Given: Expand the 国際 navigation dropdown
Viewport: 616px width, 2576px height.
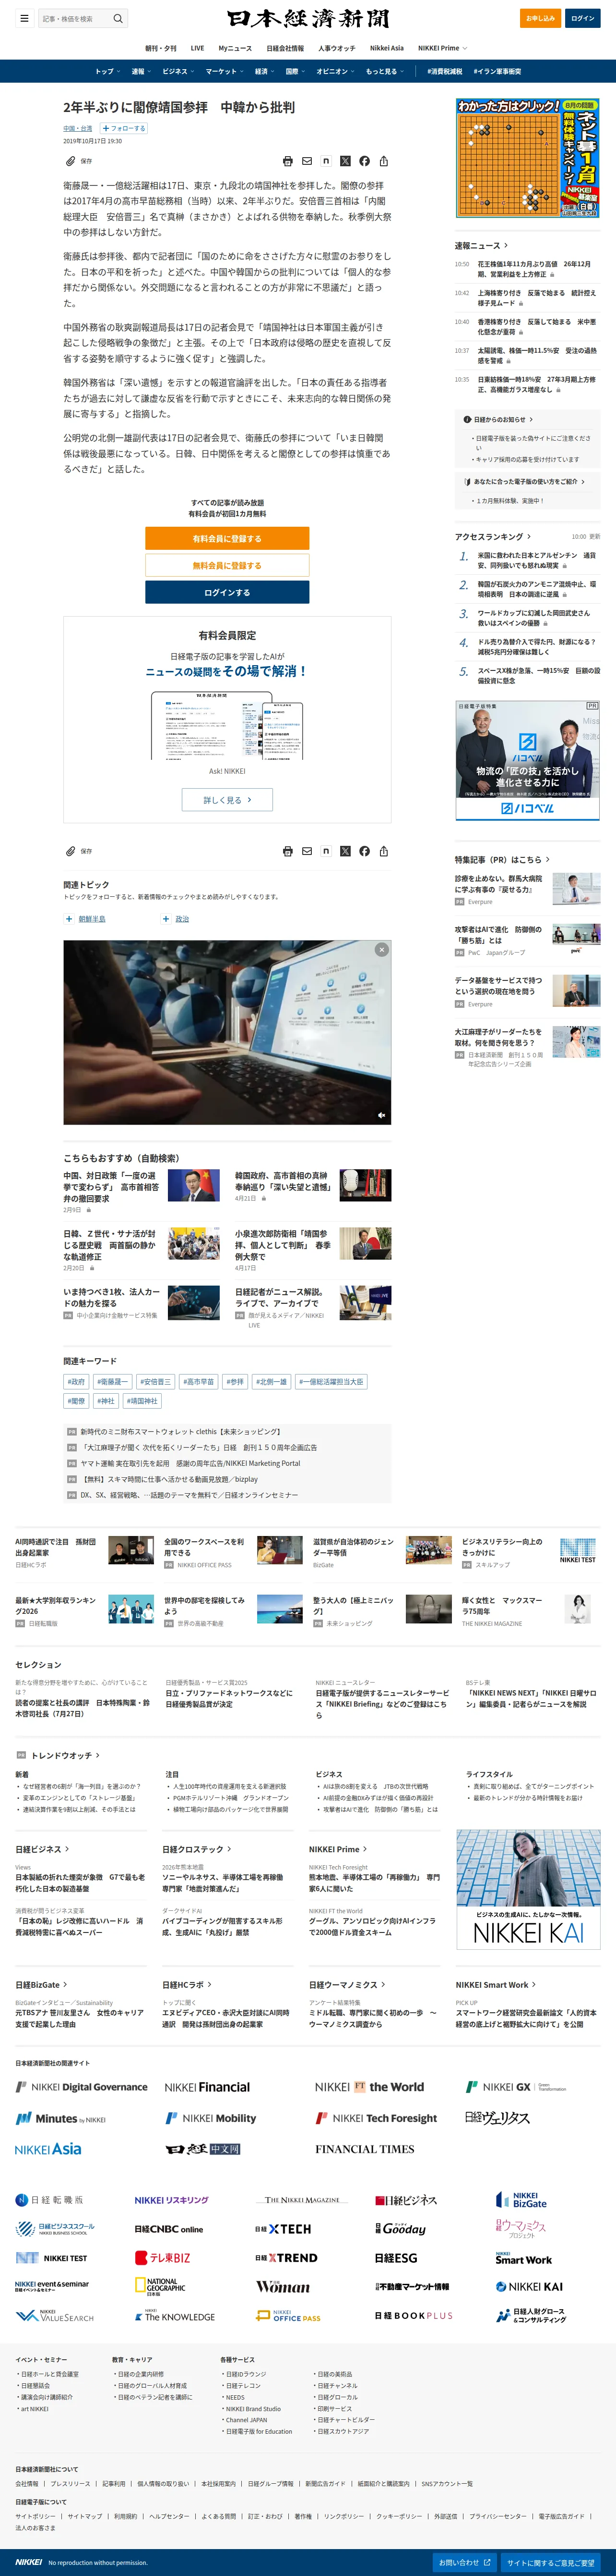Looking at the screenshot, I should [296, 72].
